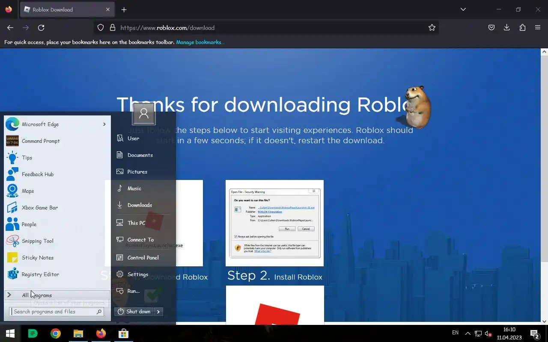
Task: Open the green chat app on taskbar
Action: [33, 333]
